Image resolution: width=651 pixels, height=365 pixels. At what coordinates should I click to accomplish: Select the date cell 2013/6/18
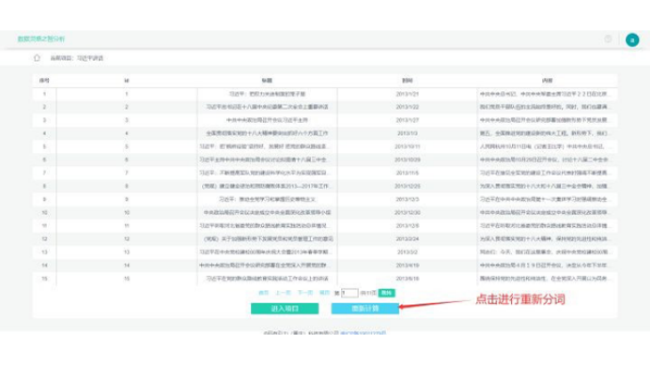tap(408, 279)
